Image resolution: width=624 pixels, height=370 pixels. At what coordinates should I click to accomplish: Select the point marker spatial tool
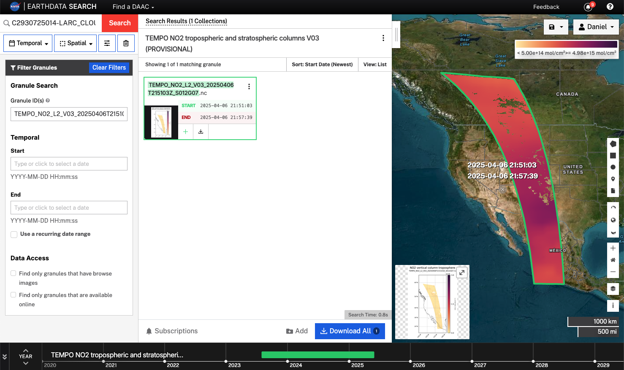tap(613, 179)
